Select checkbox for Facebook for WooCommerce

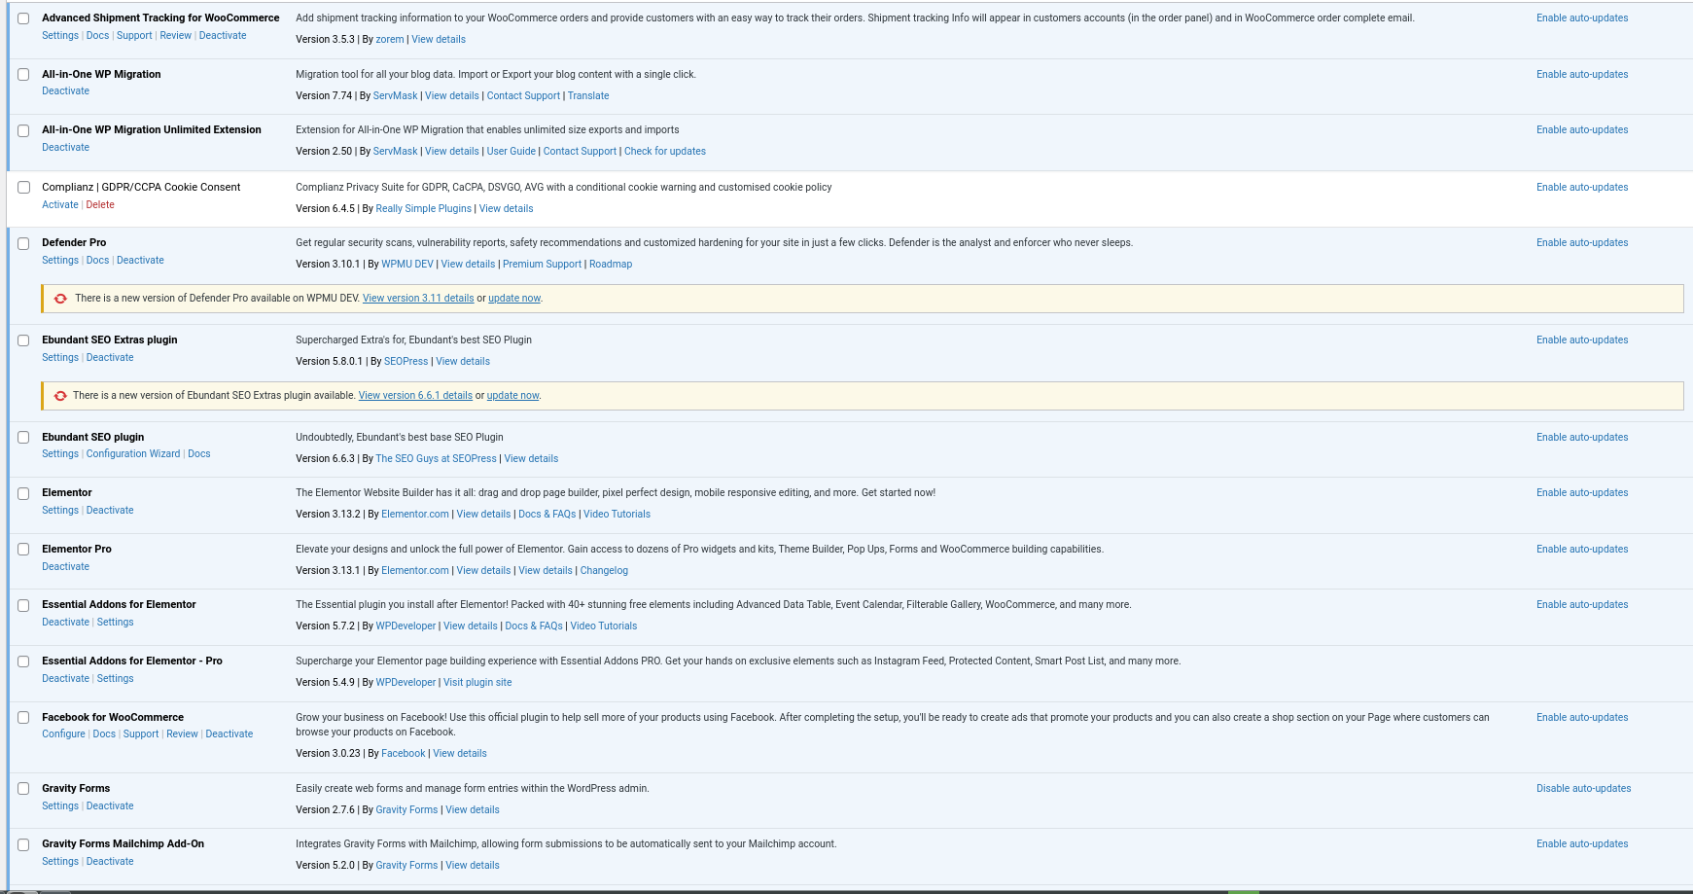pyautogui.click(x=23, y=718)
